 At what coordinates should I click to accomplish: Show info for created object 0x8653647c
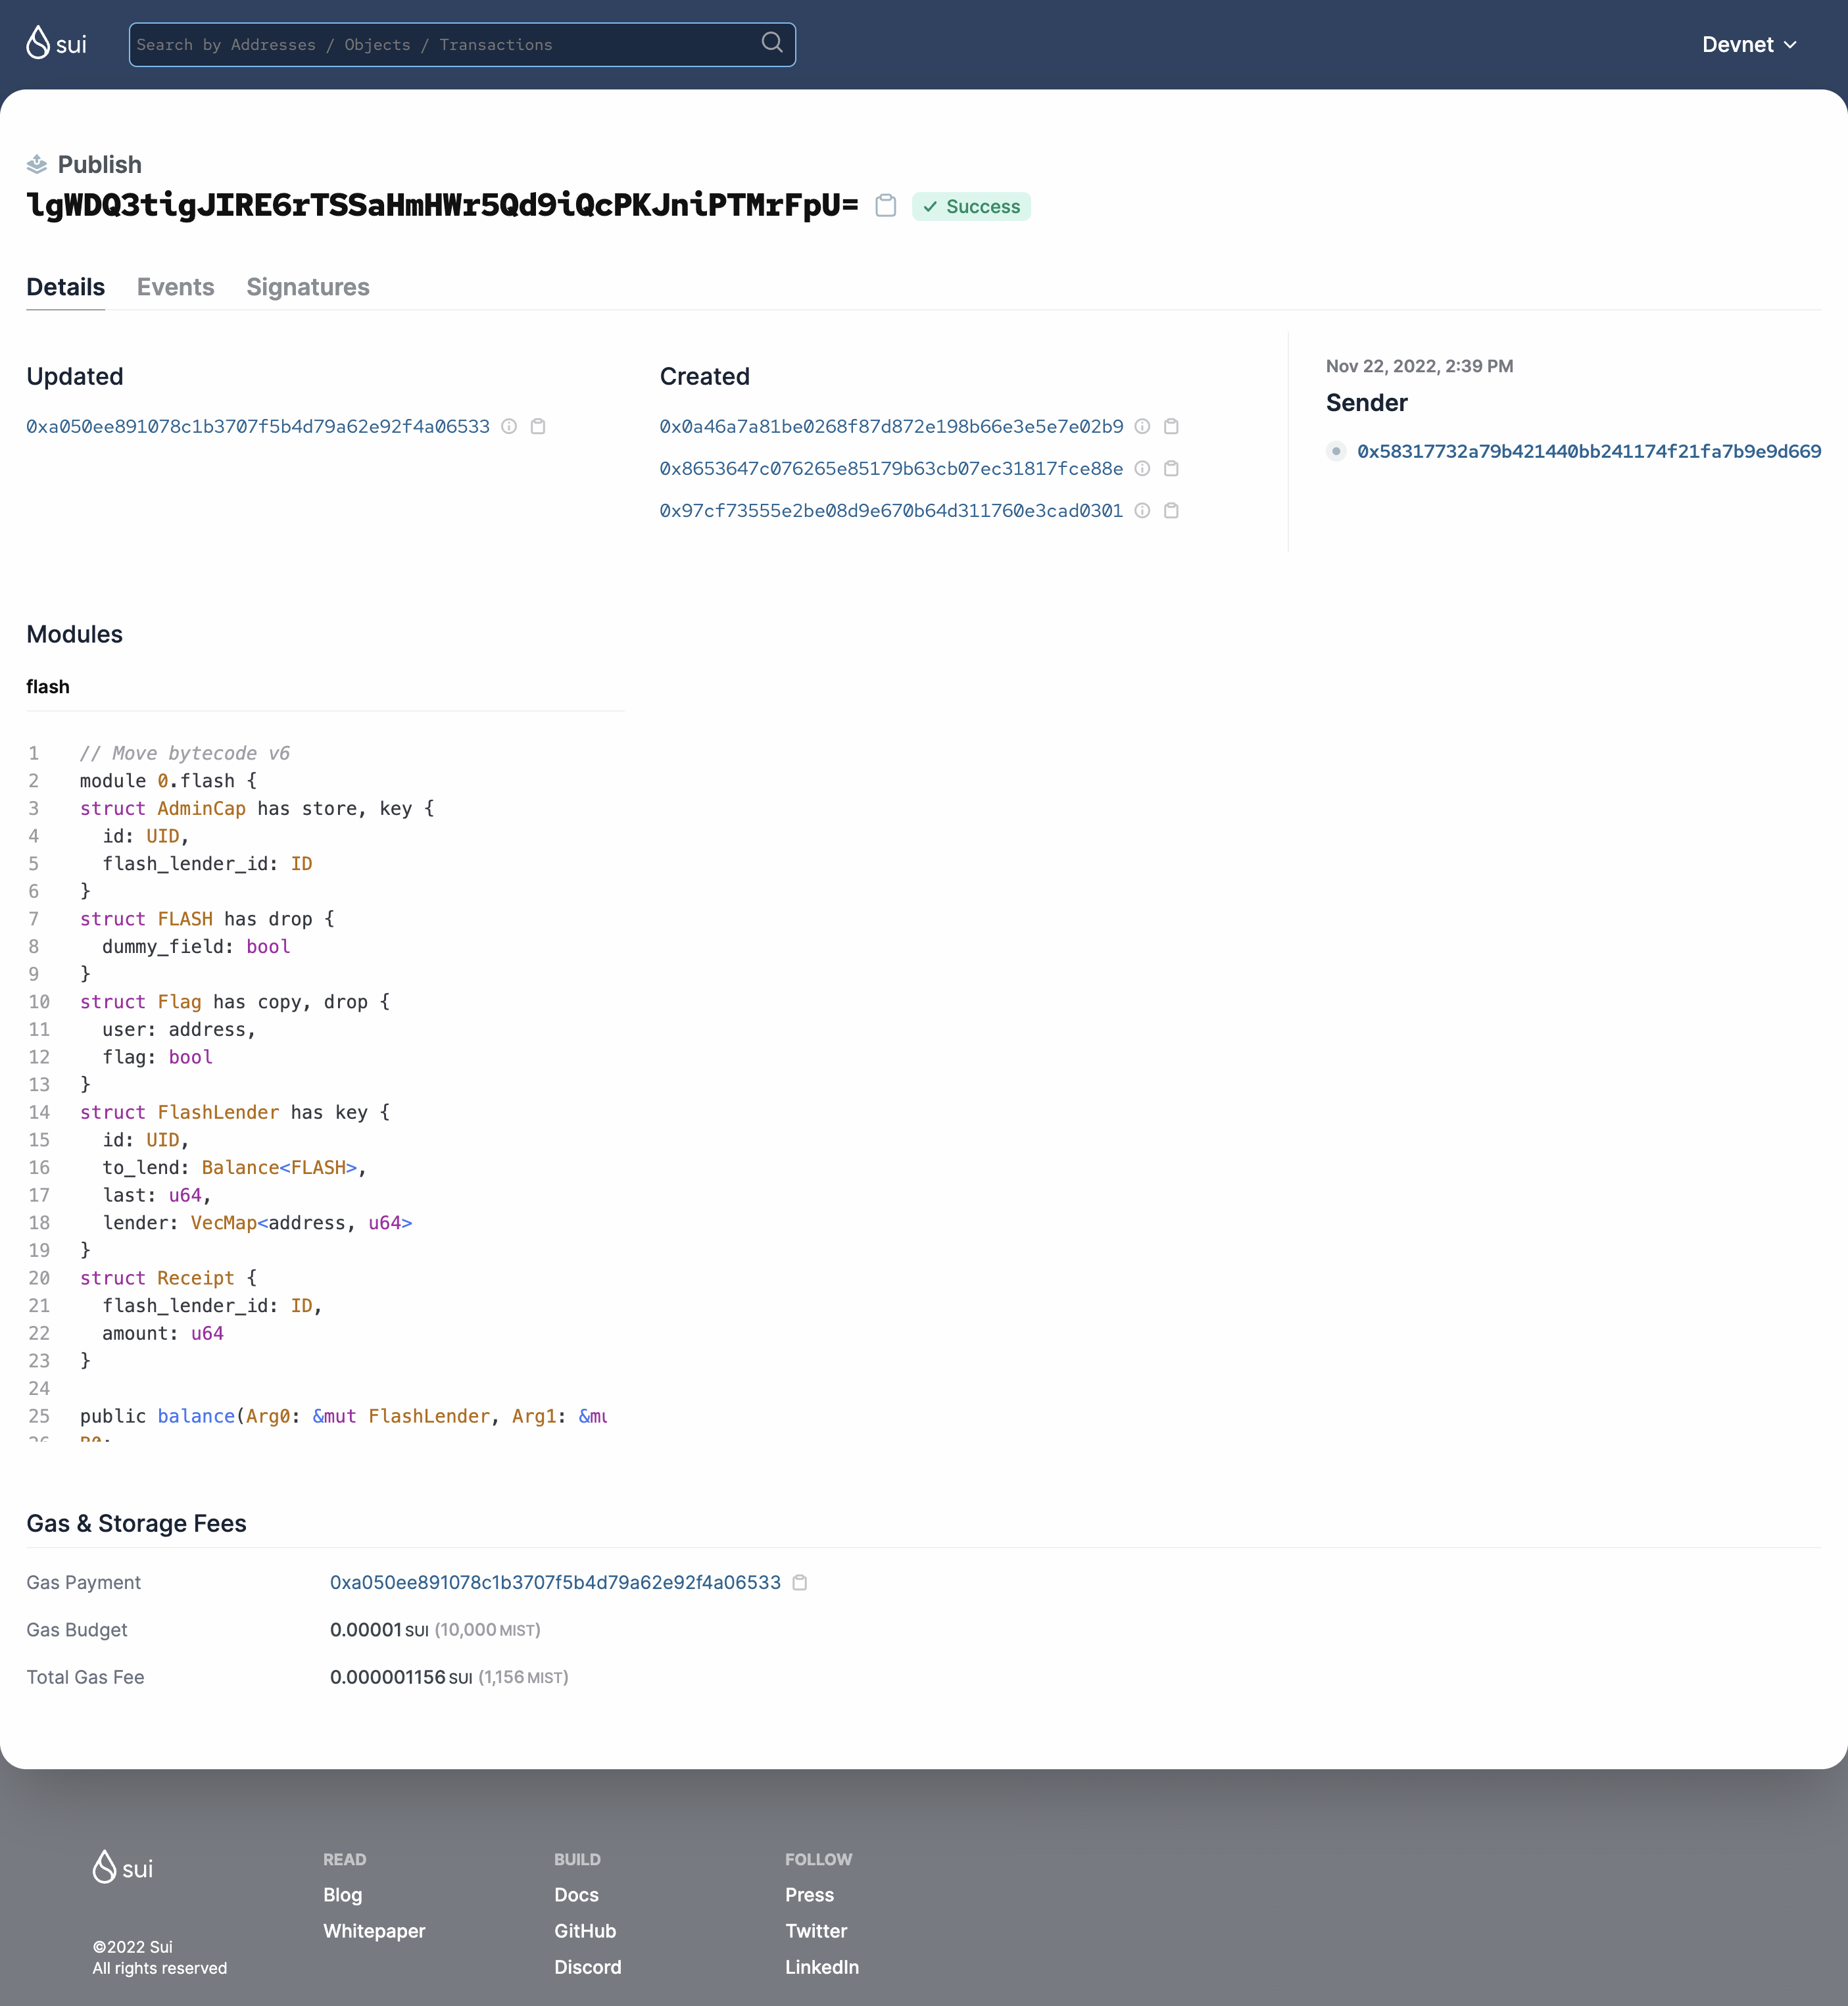[1142, 469]
